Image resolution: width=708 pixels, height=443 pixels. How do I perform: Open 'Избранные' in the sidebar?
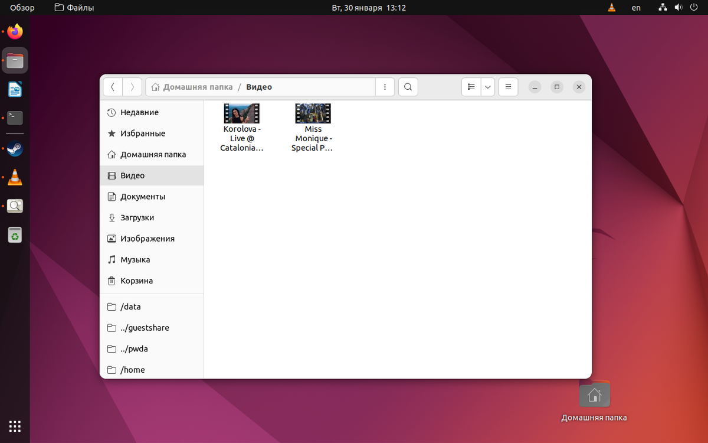152,133
